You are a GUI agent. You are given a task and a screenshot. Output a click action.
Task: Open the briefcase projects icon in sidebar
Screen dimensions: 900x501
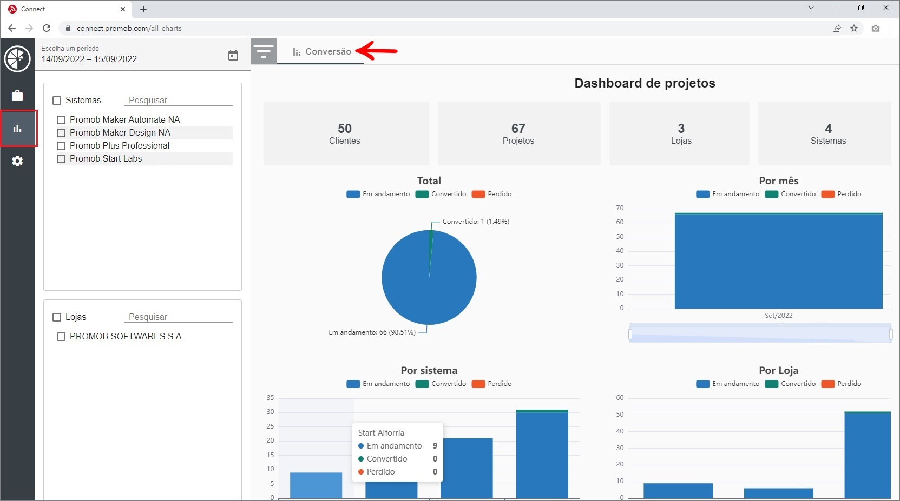17,96
